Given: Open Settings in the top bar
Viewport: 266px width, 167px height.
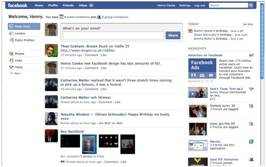Looking at the screenshot, I should pyautogui.click(x=185, y=5).
